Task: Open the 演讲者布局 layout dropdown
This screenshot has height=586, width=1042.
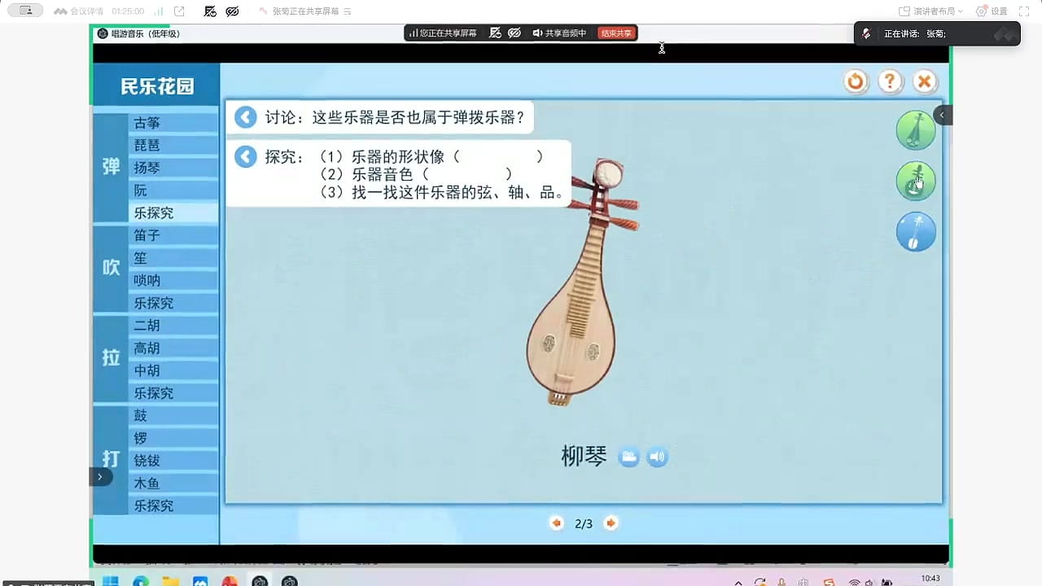Action: (x=931, y=11)
